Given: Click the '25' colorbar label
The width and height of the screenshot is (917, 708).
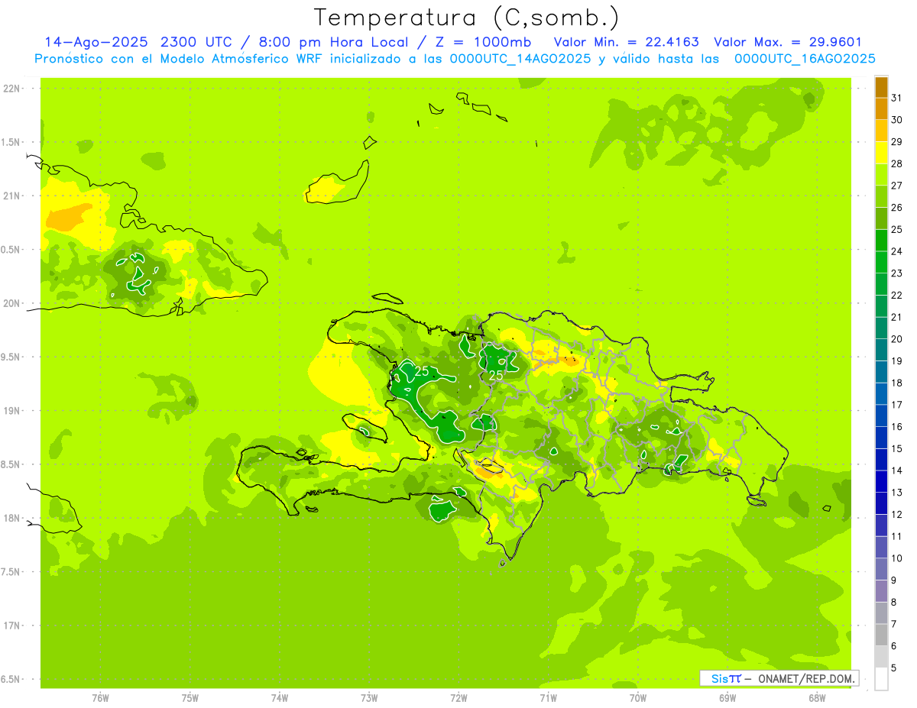Looking at the screenshot, I should click(897, 229).
